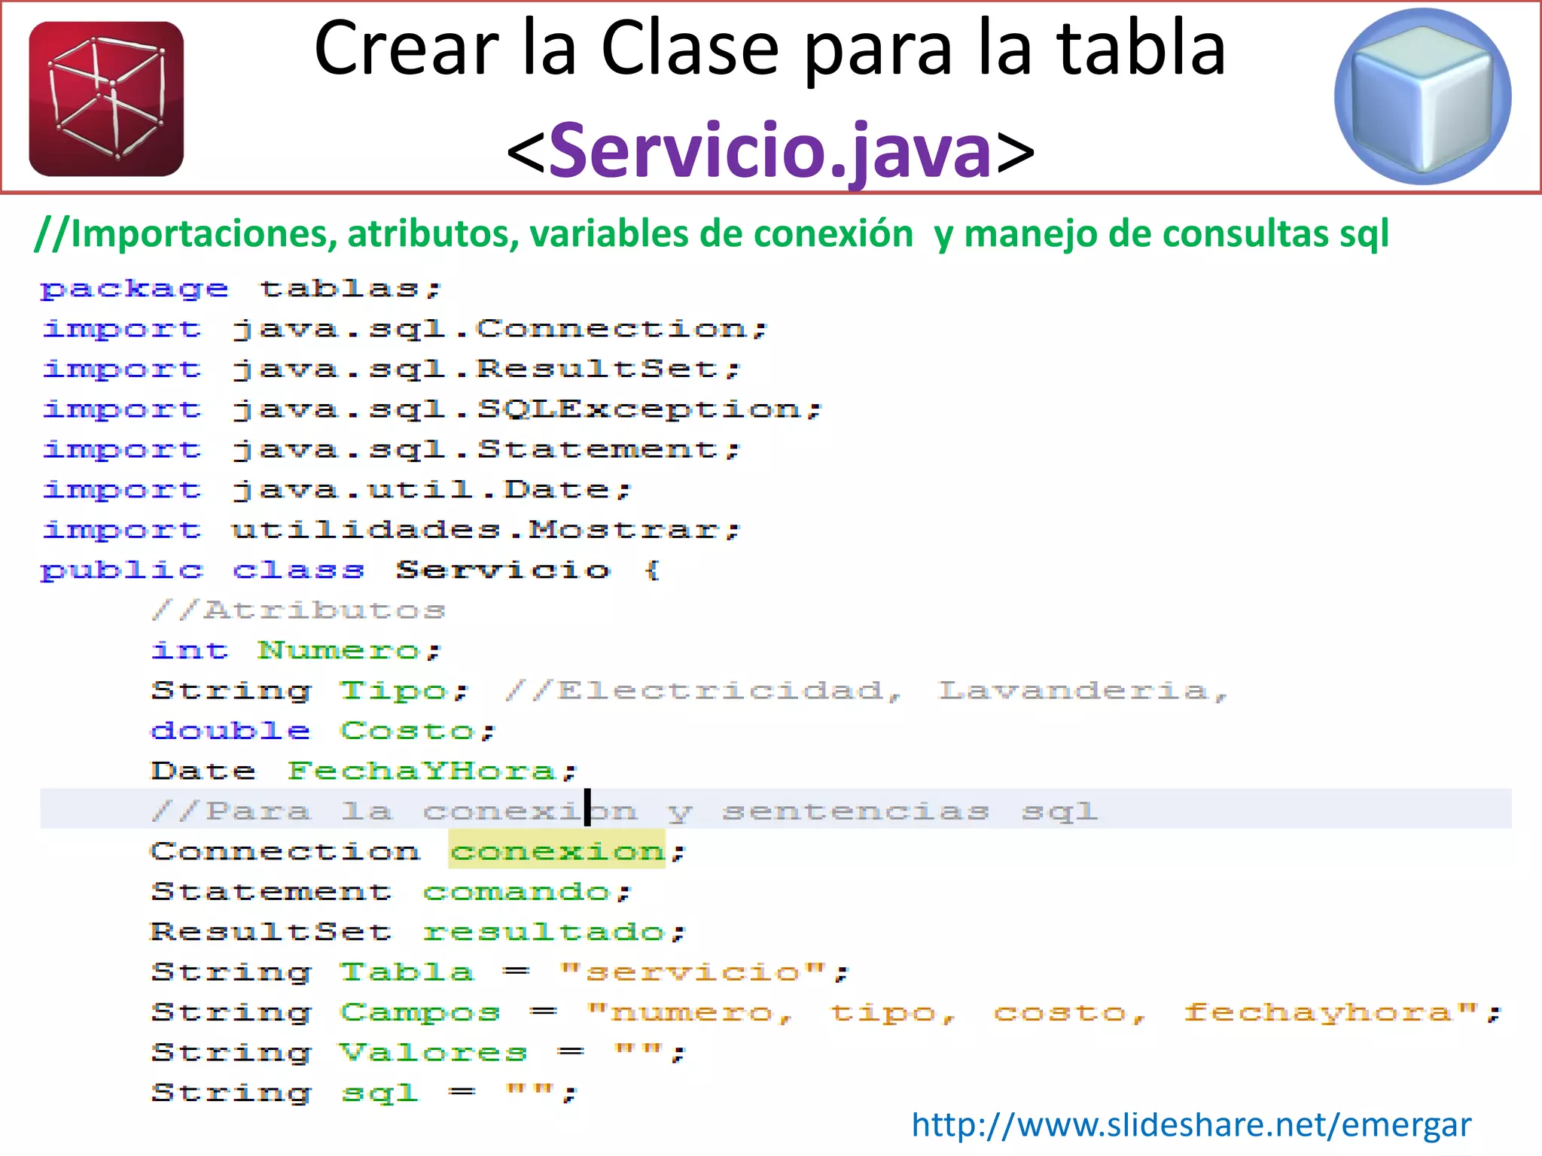Click 'import java.sql.Statement;' line

point(392,449)
